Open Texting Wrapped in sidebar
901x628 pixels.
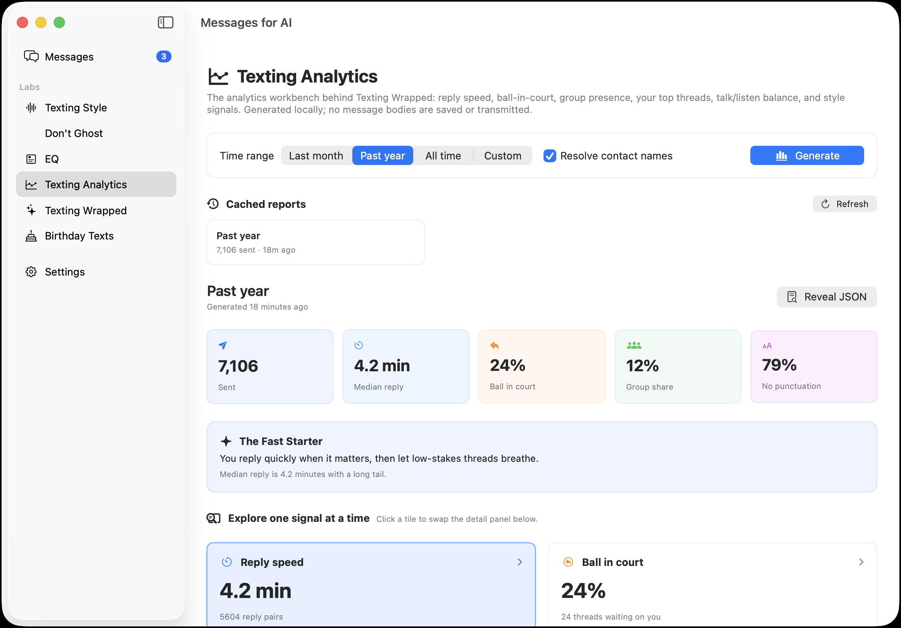tap(96, 210)
